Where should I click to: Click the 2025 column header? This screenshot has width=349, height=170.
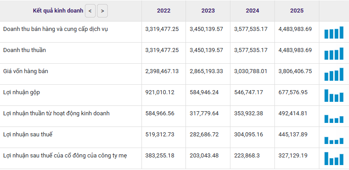click(x=297, y=11)
